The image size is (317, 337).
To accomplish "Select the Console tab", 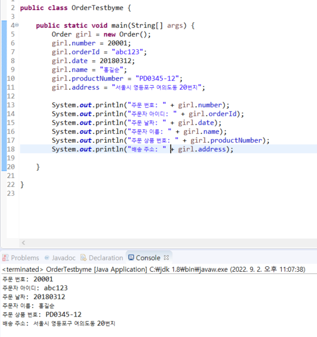I will point(148,257).
